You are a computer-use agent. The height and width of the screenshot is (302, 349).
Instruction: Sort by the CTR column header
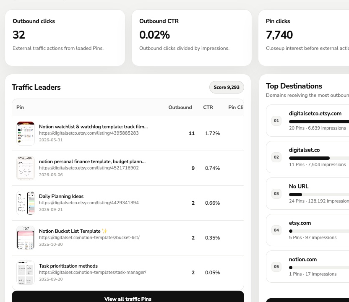pyautogui.click(x=208, y=107)
